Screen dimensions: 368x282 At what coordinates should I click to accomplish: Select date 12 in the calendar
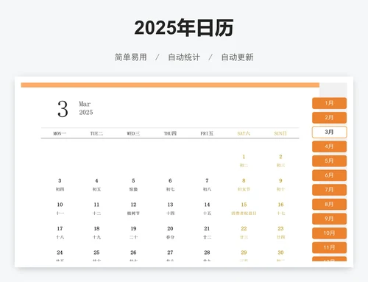133,205
